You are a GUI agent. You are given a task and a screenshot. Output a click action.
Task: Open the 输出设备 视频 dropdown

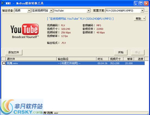tap(23, 11)
